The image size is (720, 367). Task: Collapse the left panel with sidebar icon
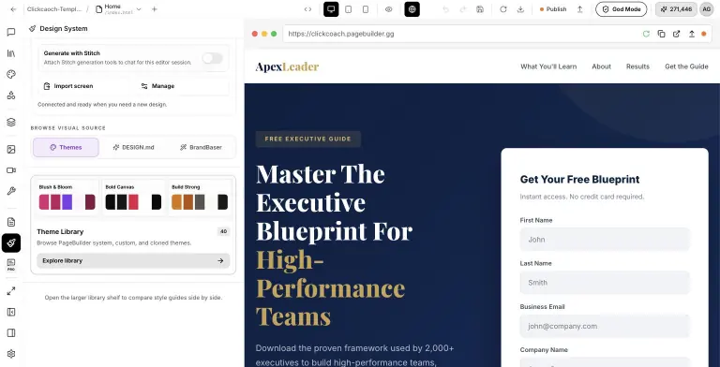11,312
